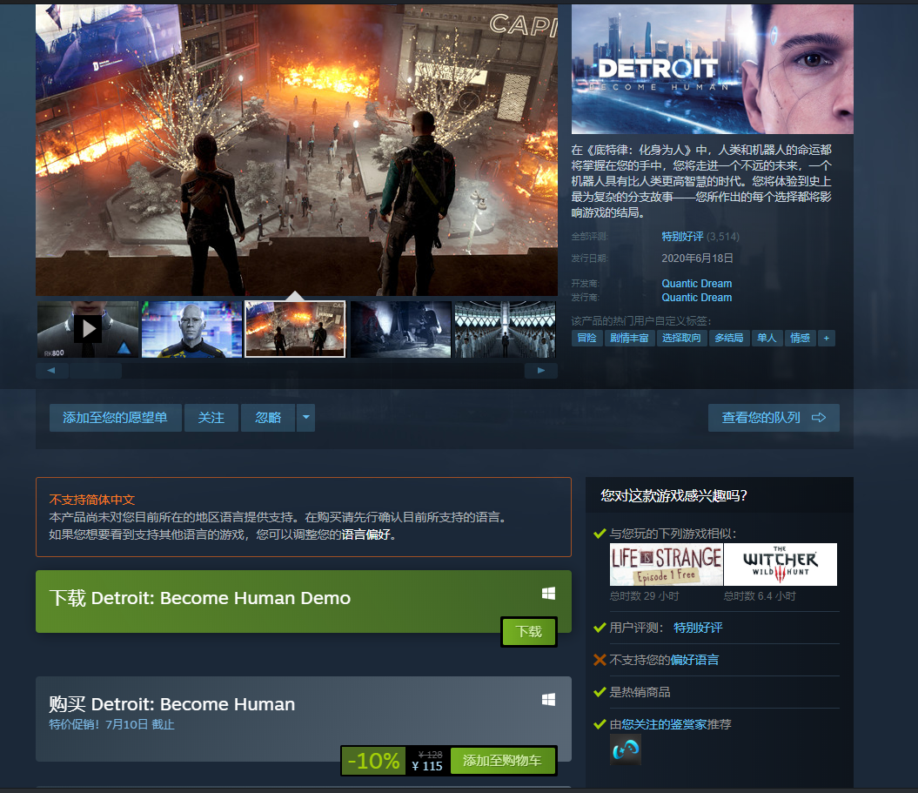The height and width of the screenshot is (793, 918).
Task: Open The Witcher Wild Hunt game image
Action: pyautogui.click(x=781, y=565)
